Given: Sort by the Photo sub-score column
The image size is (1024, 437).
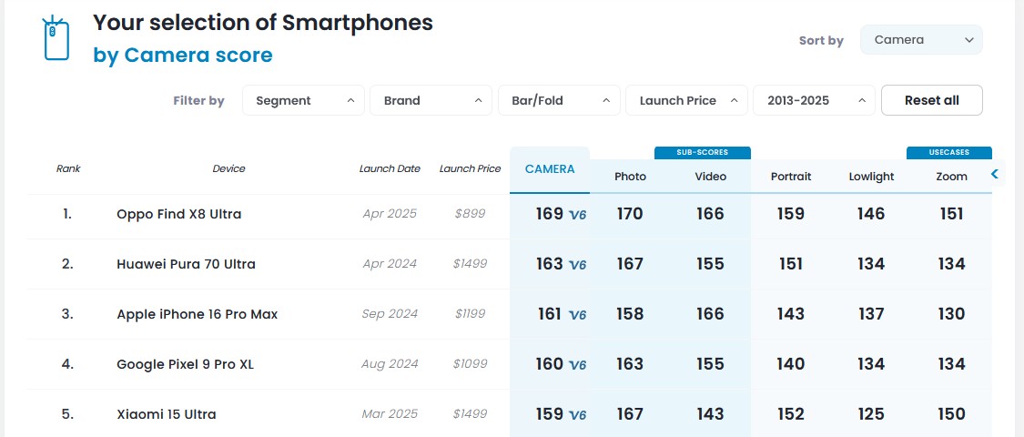Looking at the screenshot, I should click(x=630, y=177).
